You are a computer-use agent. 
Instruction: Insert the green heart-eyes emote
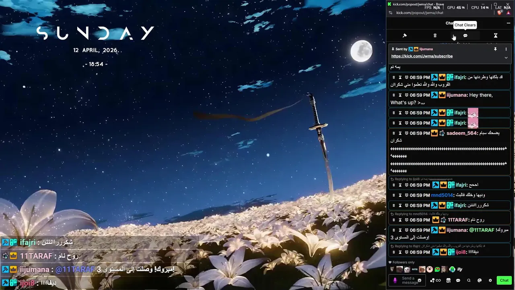437,269
